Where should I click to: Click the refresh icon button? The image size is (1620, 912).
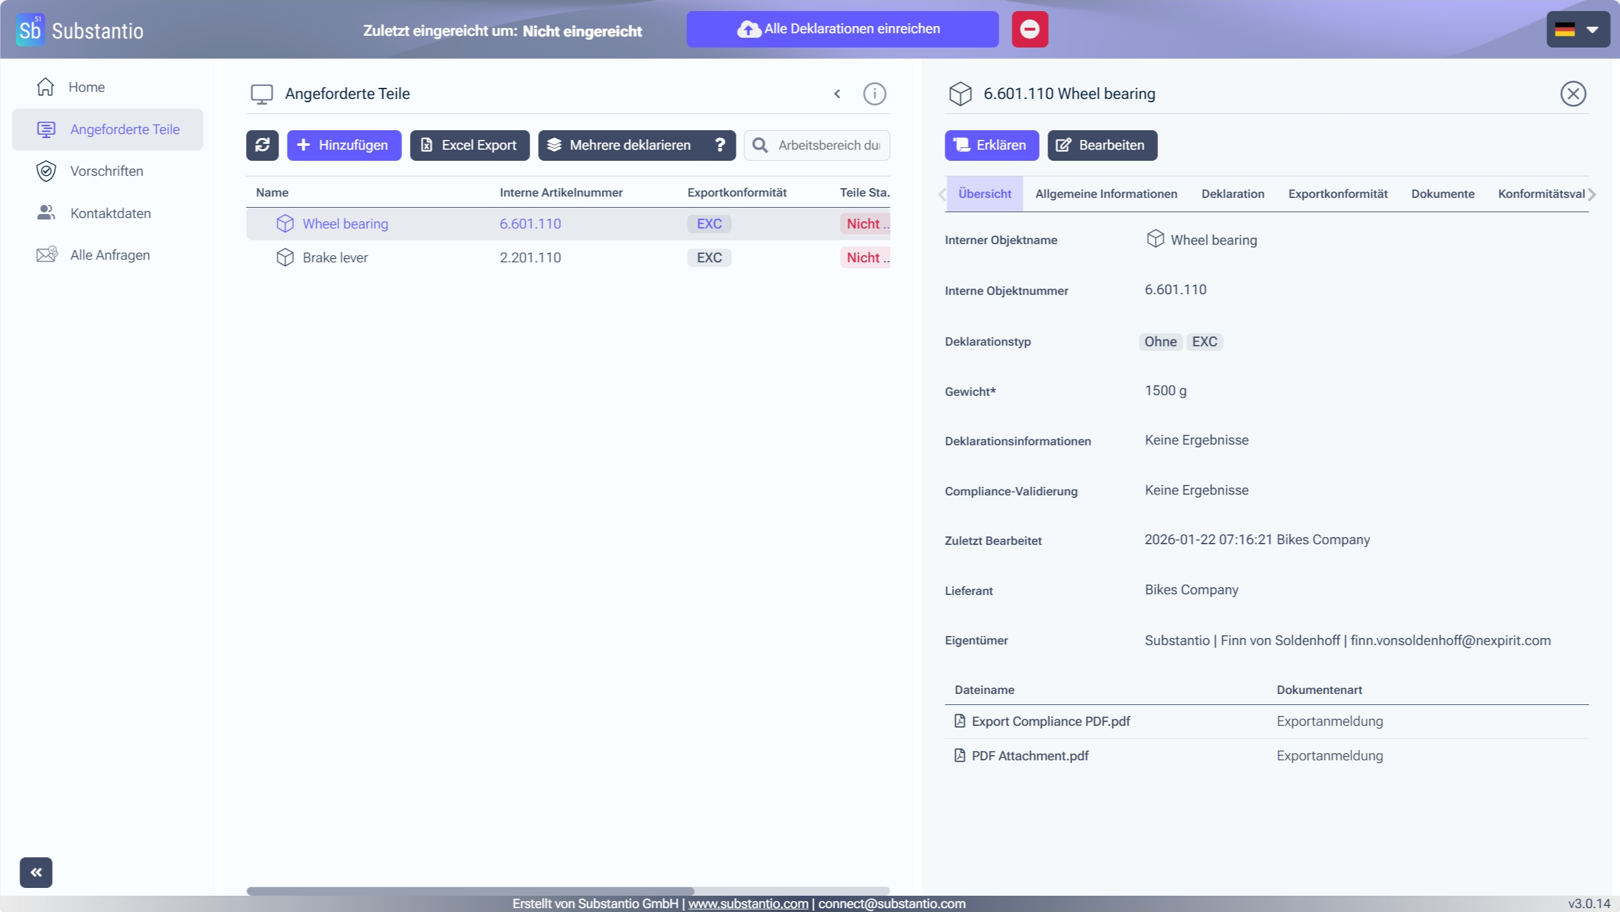tap(262, 145)
